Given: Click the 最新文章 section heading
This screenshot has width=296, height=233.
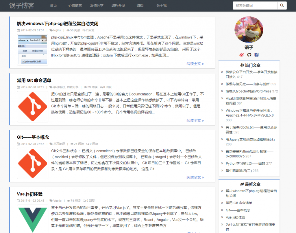Looking at the screenshot, I should pyautogui.click(x=250, y=184).
